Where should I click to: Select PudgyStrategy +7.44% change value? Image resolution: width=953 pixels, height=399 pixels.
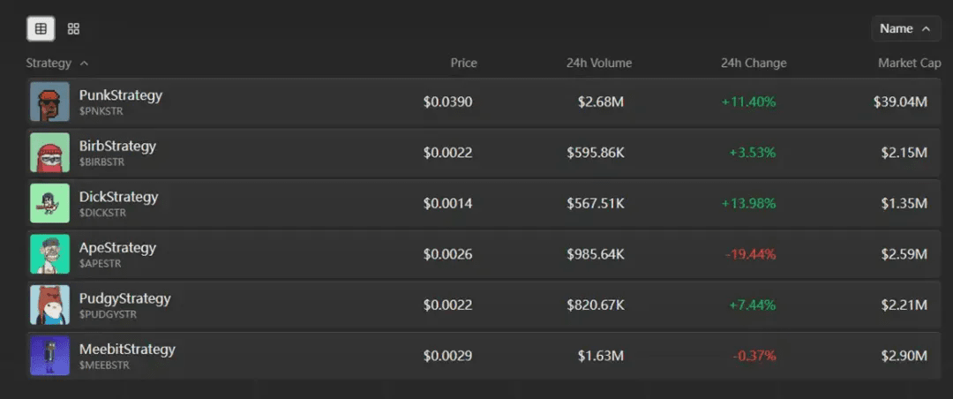pyautogui.click(x=752, y=305)
